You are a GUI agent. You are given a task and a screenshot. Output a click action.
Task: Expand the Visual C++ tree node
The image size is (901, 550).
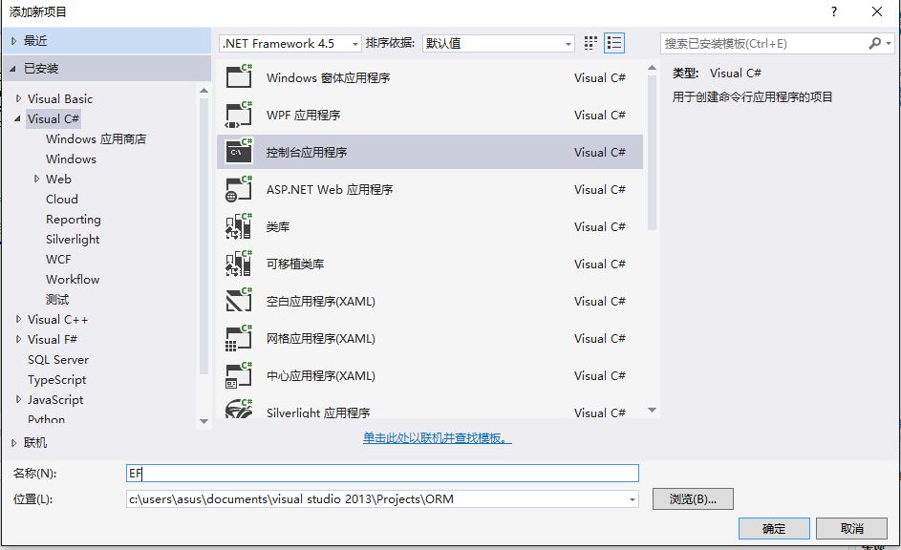tap(18, 319)
